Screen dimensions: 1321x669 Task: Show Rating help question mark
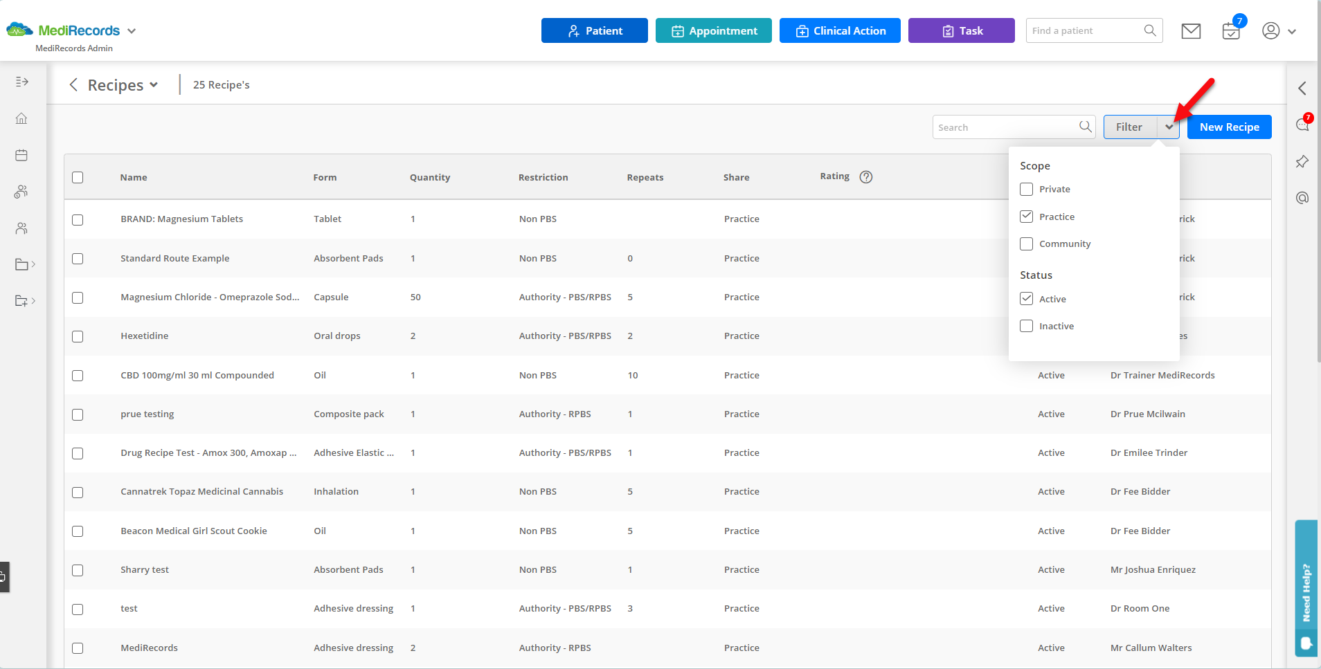coord(866,177)
